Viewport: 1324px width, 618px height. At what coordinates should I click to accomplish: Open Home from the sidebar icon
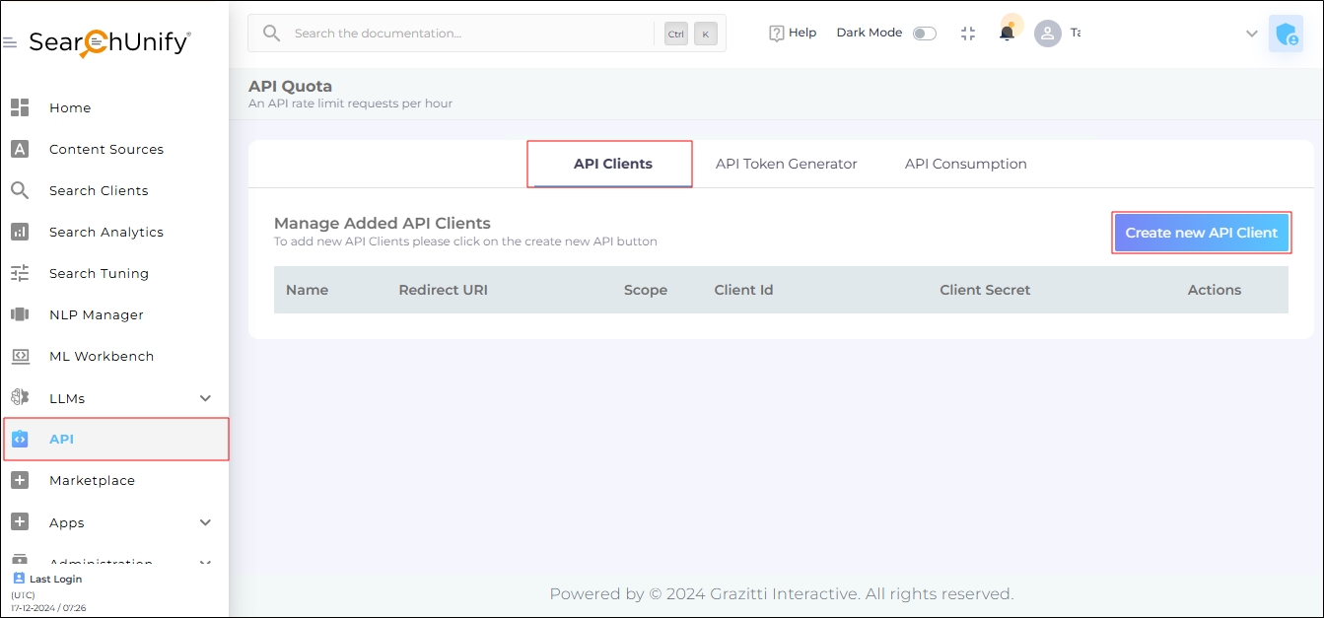pyautogui.click(x=20, y=107)
